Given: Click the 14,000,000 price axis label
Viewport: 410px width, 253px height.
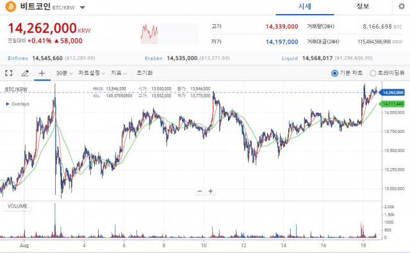Looking at the screenshot, I should [x=394, y=112].
